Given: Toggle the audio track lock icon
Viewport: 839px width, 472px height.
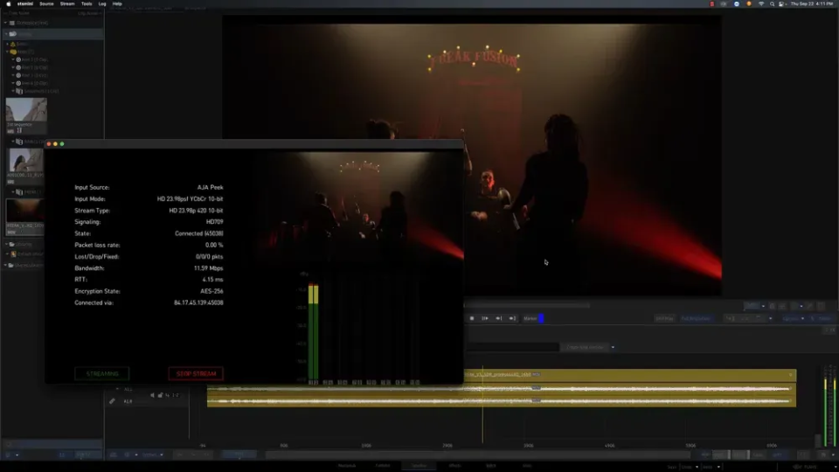Looking at the screenshot, I should (x=160, y=395).
